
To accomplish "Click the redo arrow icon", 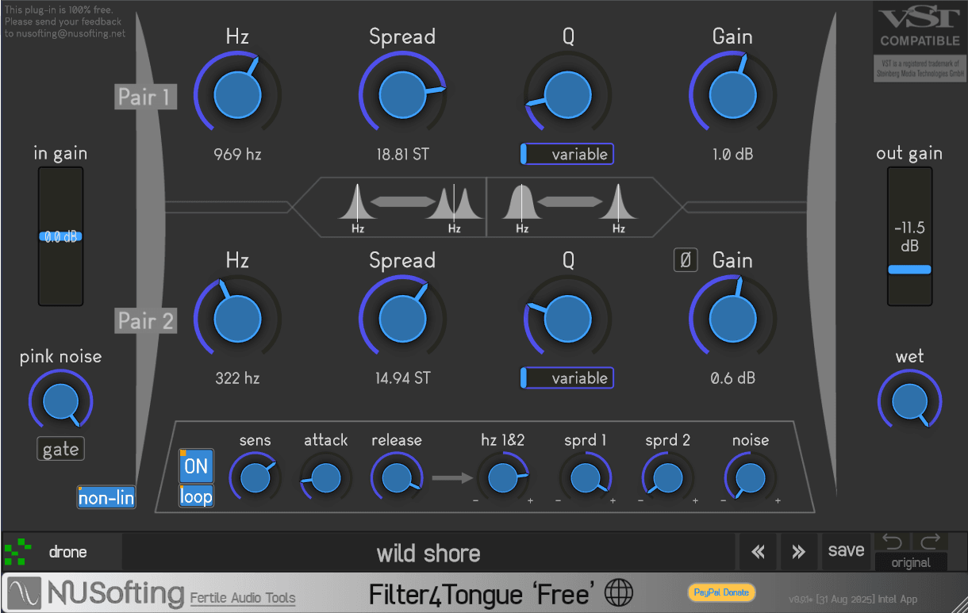I will 930,542.
